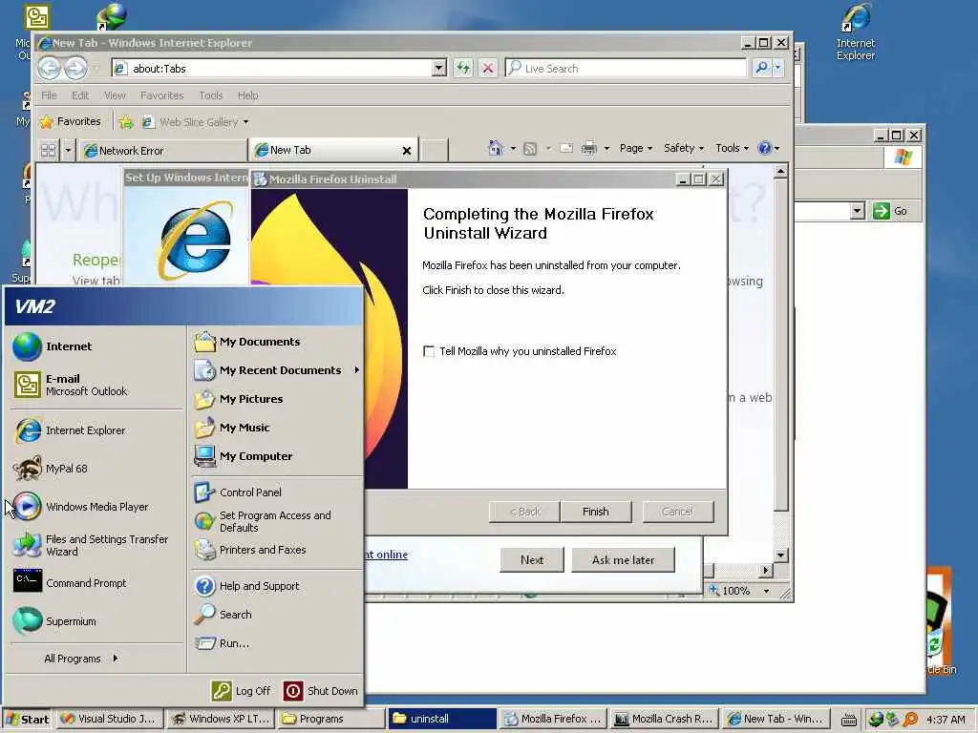Open Favorites menu in Internet Explorer

click(161, 95)
